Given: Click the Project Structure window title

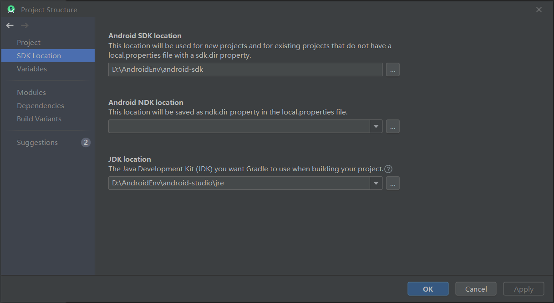Looking at the screenshot, I should pyautogui.click(x=49, y=10).
